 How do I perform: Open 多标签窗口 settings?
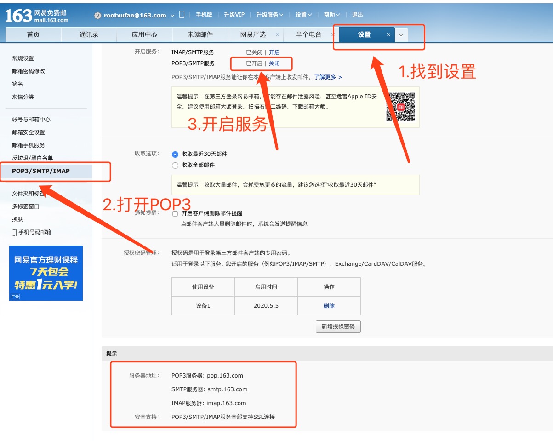pos(26,206)
